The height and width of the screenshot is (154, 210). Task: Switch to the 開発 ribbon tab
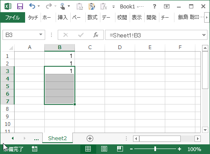[151, 18]
